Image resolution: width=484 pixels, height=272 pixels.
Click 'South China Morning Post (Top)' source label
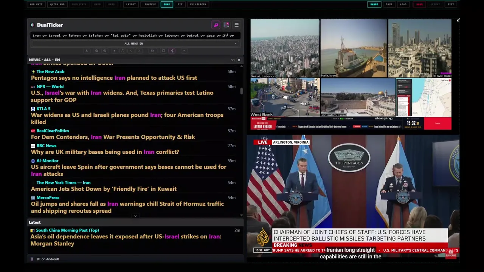(67, 230)
